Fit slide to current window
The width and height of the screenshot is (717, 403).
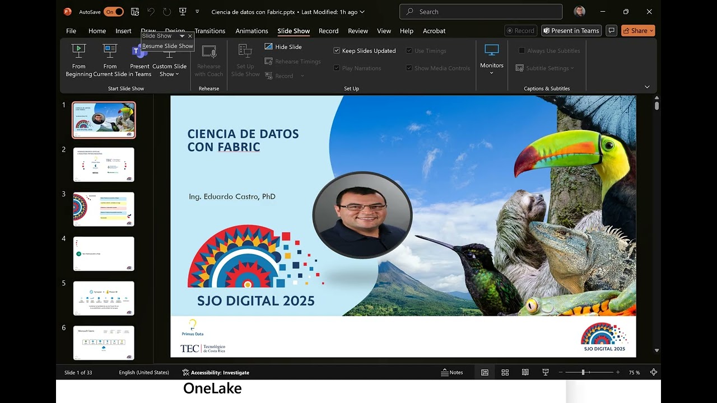tap(654, 372)
